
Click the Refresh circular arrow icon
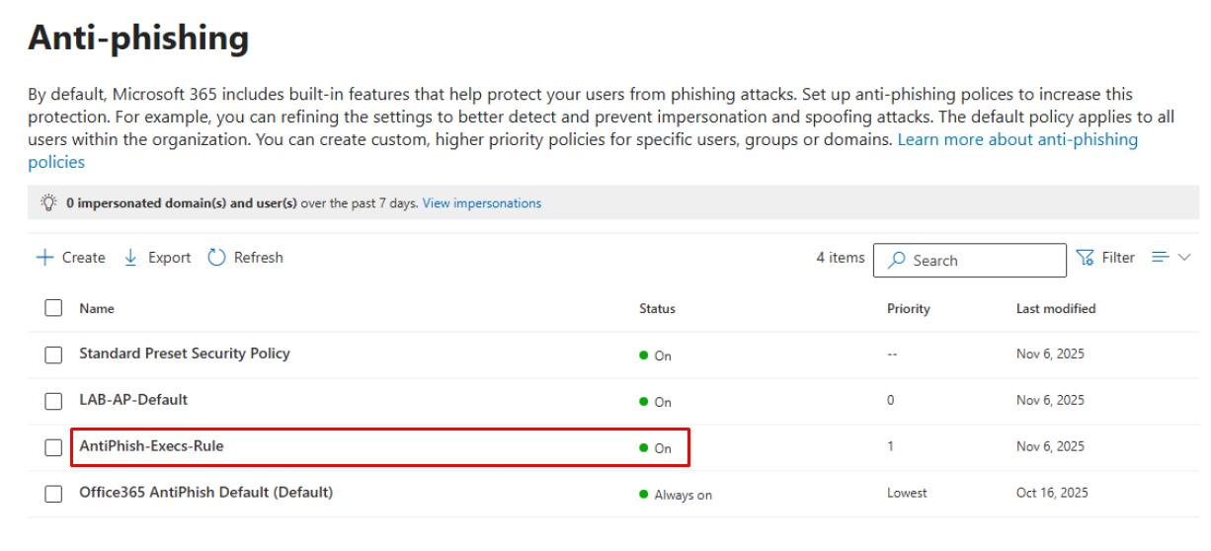pyautogui.click(x=217, y=258)
